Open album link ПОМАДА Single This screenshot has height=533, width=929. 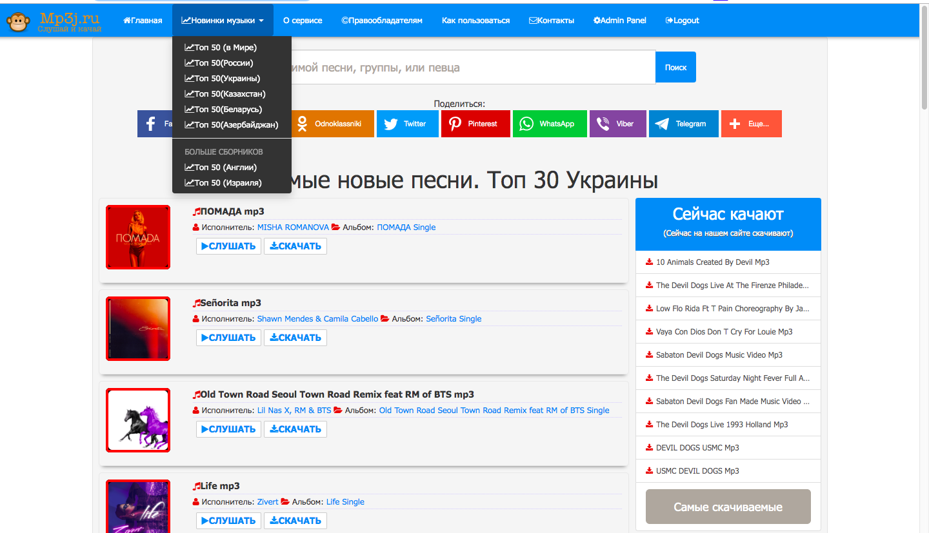406,228
